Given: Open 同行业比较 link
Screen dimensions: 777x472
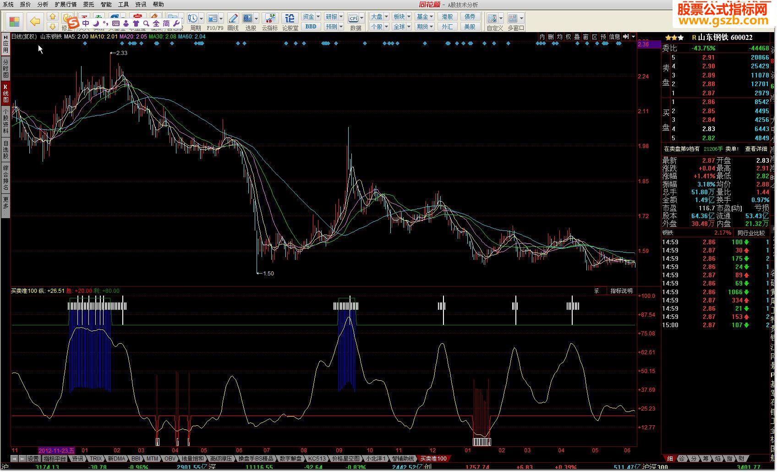Looking at the screenshot, I should click(x=751, y=233).
